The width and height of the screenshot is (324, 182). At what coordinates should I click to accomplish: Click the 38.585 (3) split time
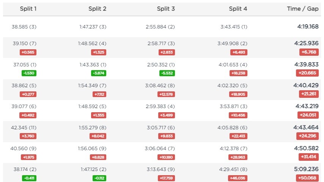click(x=24, y=27)
